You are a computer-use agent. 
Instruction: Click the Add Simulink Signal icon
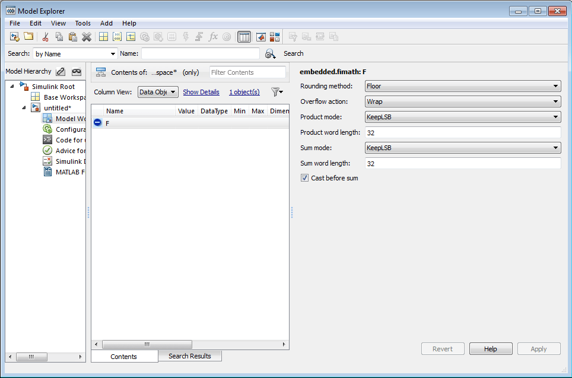131,37
